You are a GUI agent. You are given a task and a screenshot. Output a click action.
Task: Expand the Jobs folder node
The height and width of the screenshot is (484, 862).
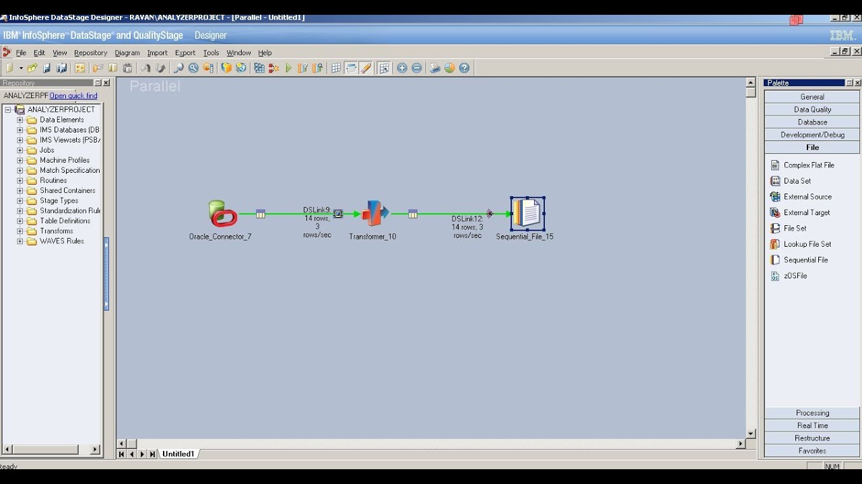20,151
